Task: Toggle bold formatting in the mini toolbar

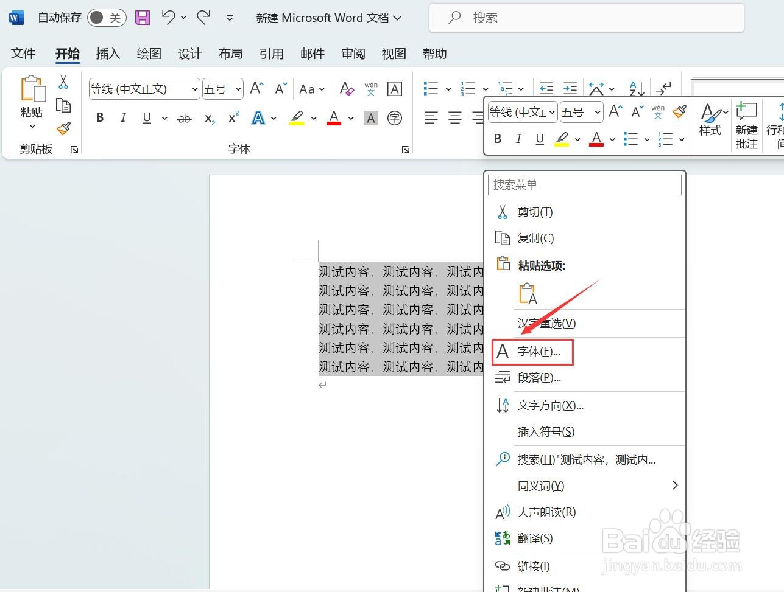Action: [x=497, y=139]
